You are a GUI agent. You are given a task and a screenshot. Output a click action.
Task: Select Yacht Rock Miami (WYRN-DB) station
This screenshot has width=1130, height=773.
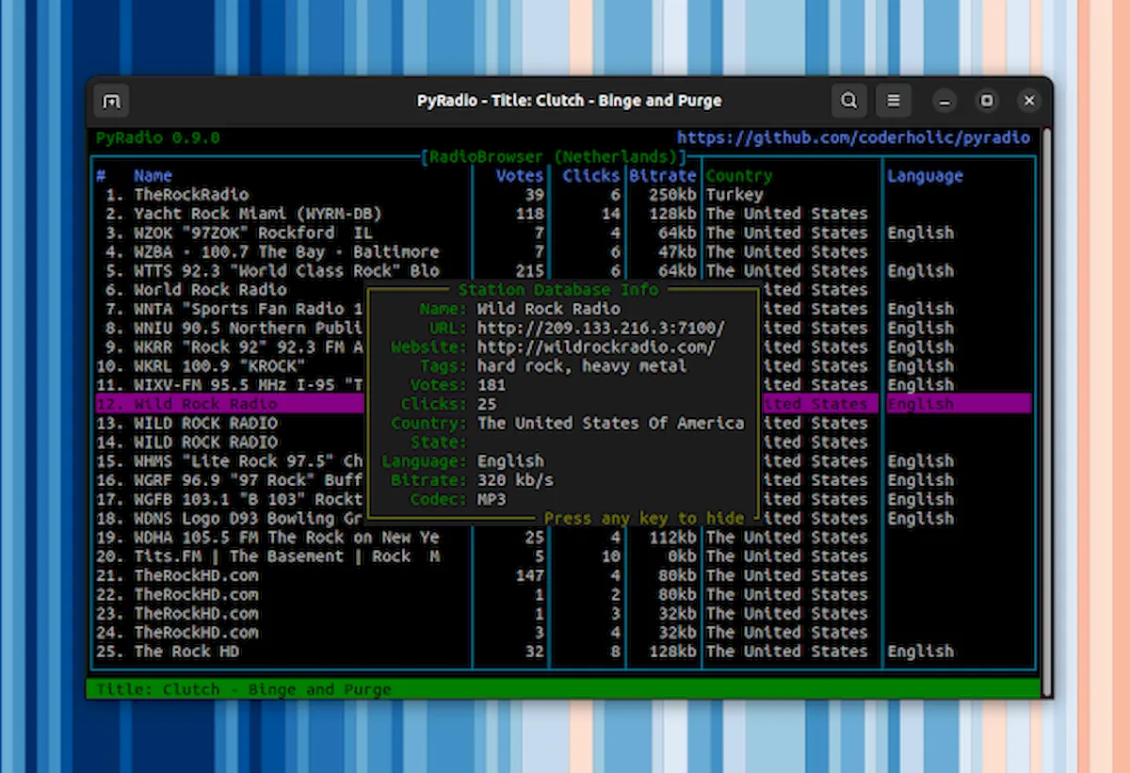point(563,214)
